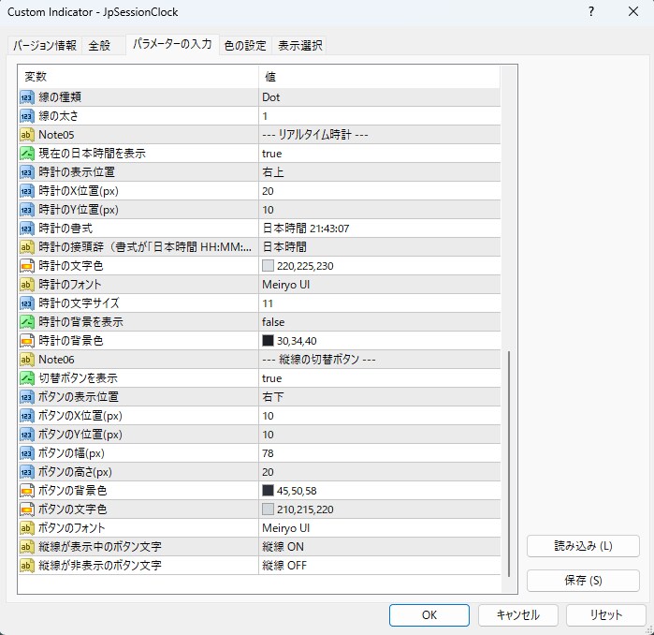Edit the 時計のフォント value Meiryo UI
This screenshot has height=635, width=654.
(379, 285)
